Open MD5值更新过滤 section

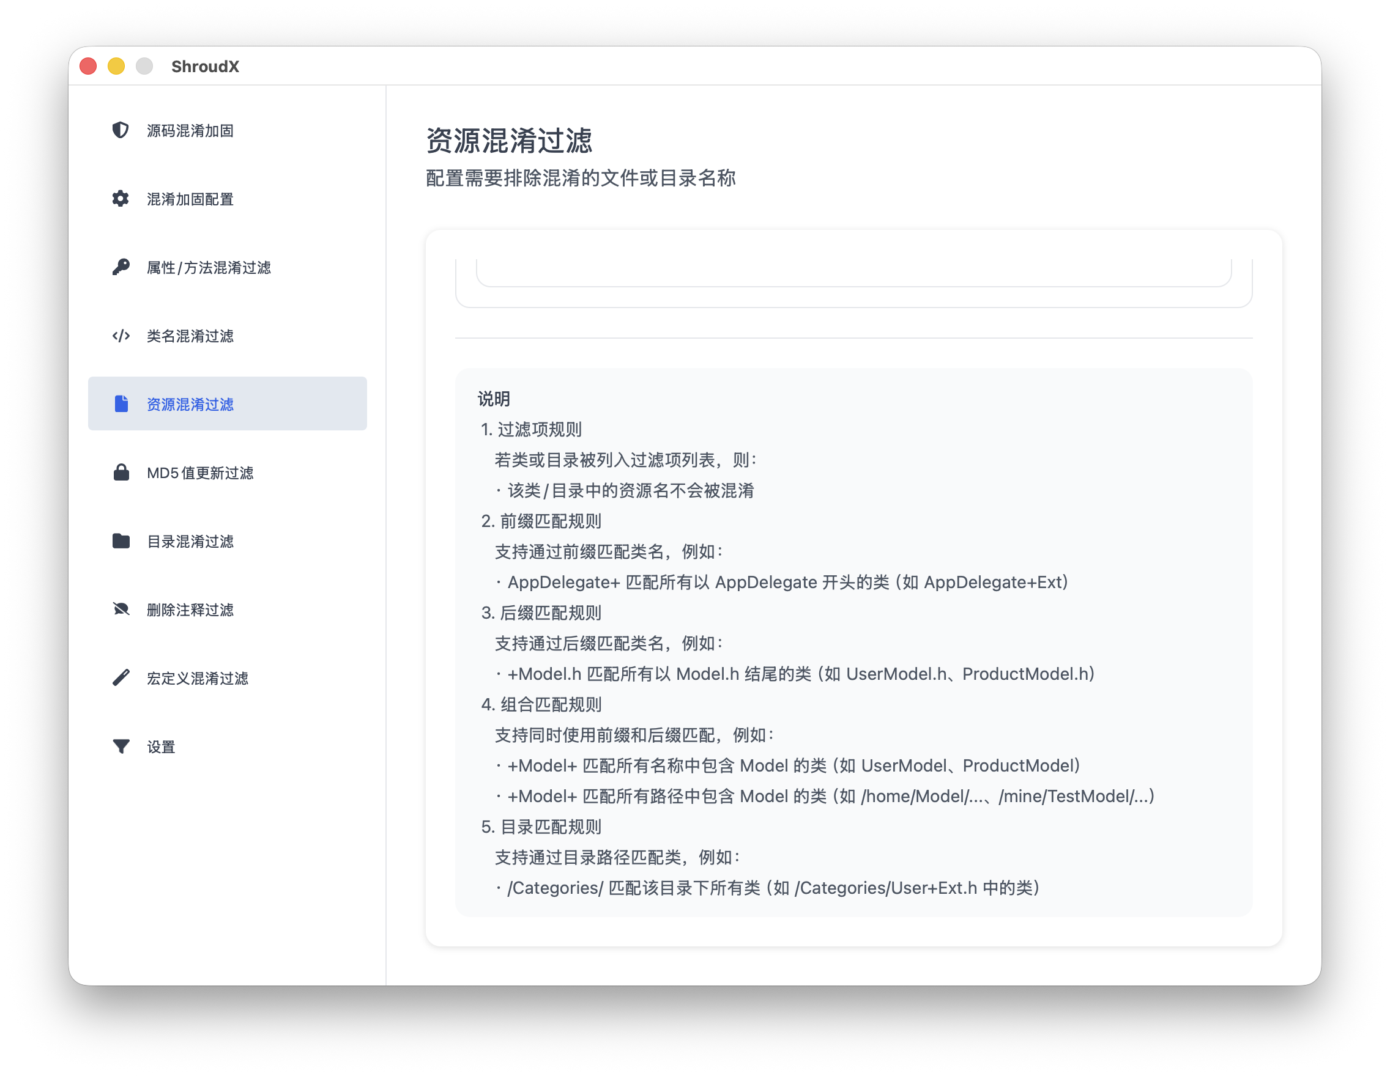click(x=227, y=473)
